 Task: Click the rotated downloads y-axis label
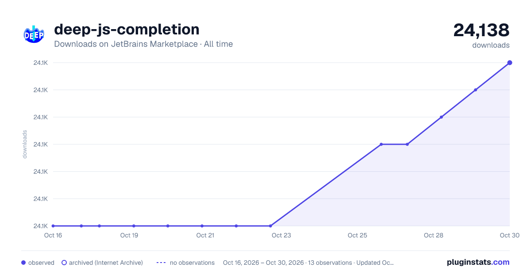(25, 144)
